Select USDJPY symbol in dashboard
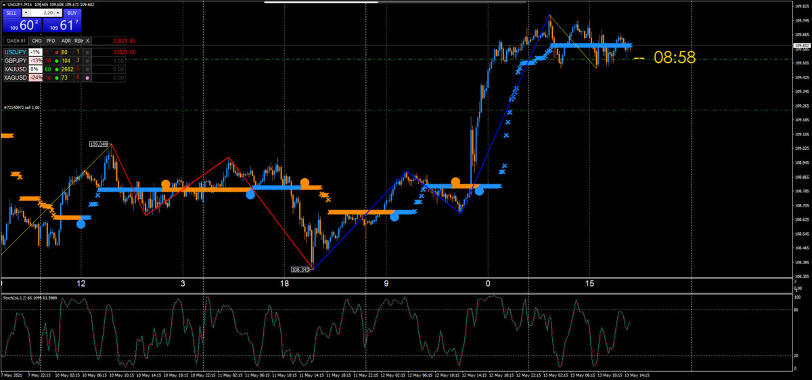This screenshot has width=812, height=380. pos(16,52)
